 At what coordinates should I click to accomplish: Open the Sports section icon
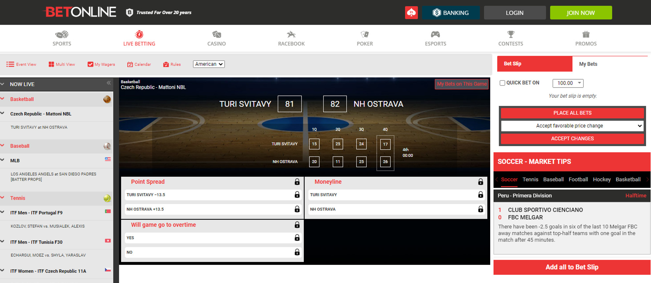(x=62, y=35)
